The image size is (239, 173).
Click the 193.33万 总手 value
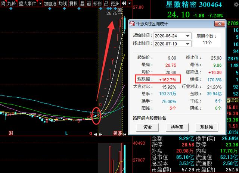click(168, 94)
